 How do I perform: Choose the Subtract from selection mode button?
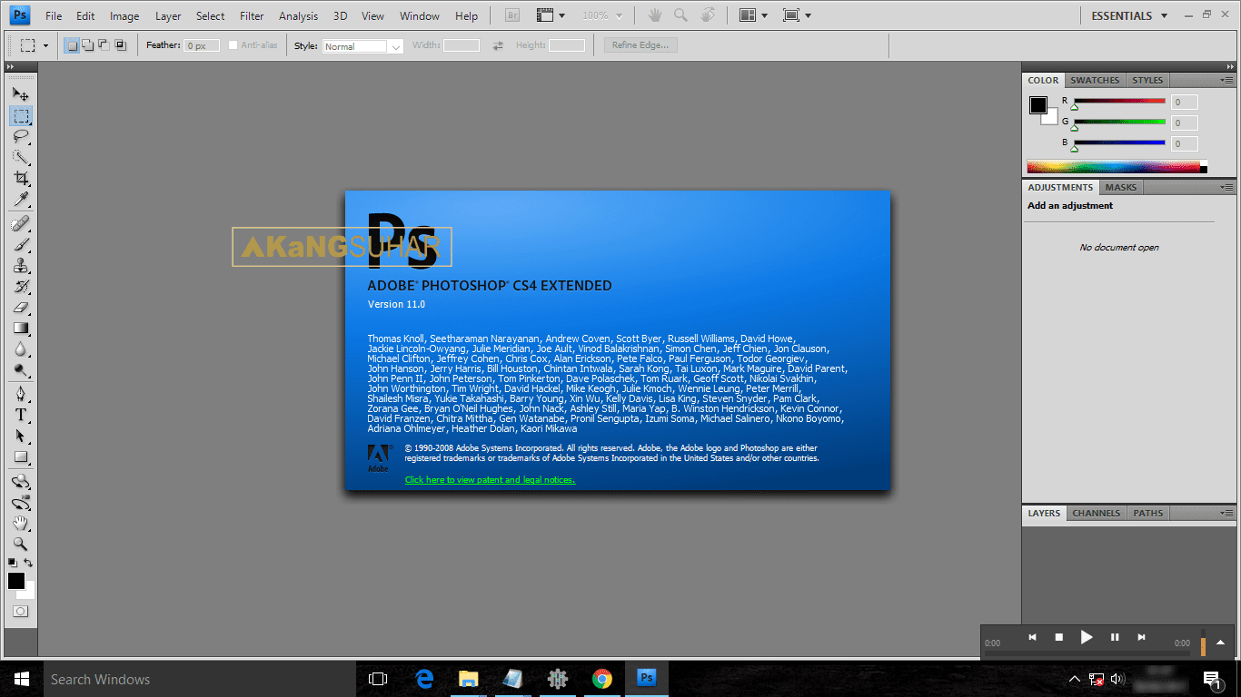click(x=104, y=45)
